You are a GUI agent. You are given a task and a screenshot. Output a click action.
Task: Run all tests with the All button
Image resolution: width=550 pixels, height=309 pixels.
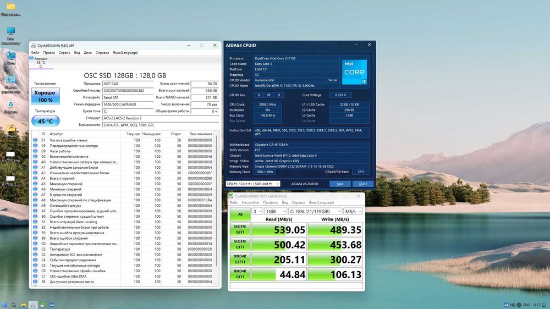[240, 214]
